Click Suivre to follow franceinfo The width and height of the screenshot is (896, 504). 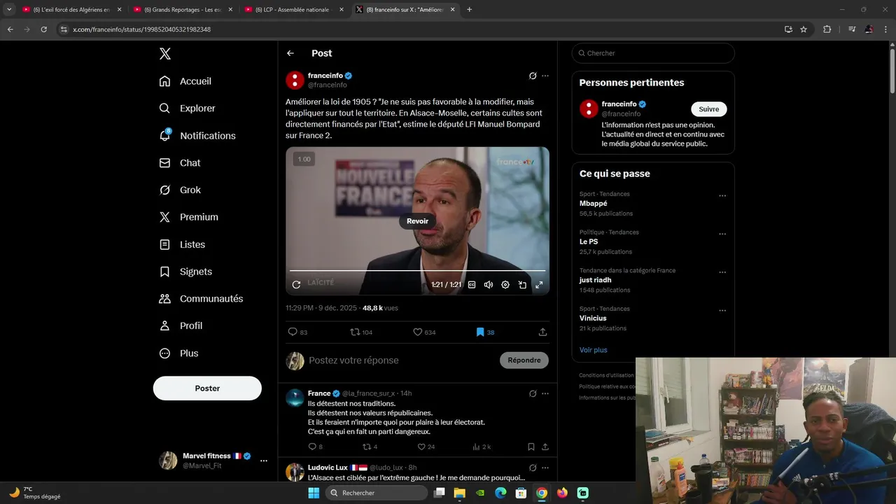[x=709, y=109]
